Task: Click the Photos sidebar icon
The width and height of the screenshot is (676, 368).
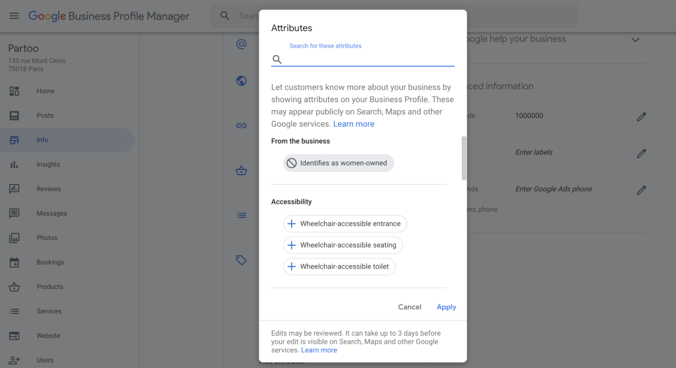Action: 15,238
